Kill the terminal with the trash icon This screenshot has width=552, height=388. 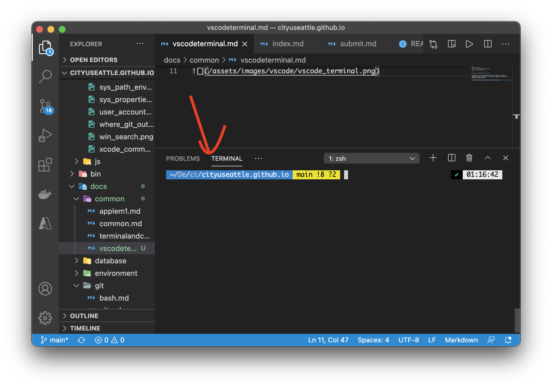(x=469, y=158)
